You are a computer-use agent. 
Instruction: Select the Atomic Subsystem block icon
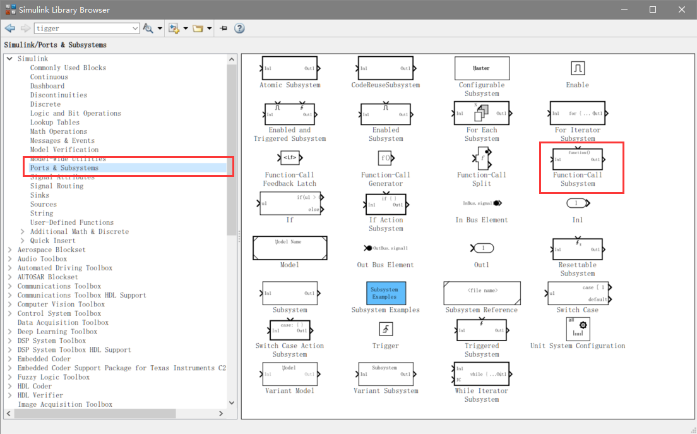pyautogui.click(x=290, y=68)
